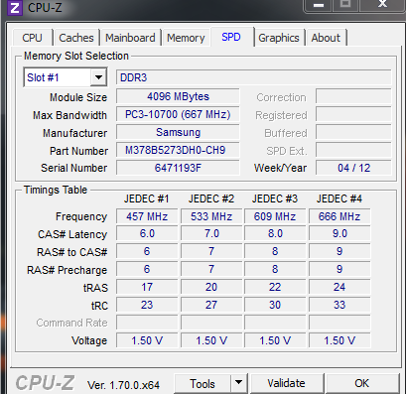Click the JEDEC #1 Command Rate empty cell

pyautogui.click(x=147, y=323)
